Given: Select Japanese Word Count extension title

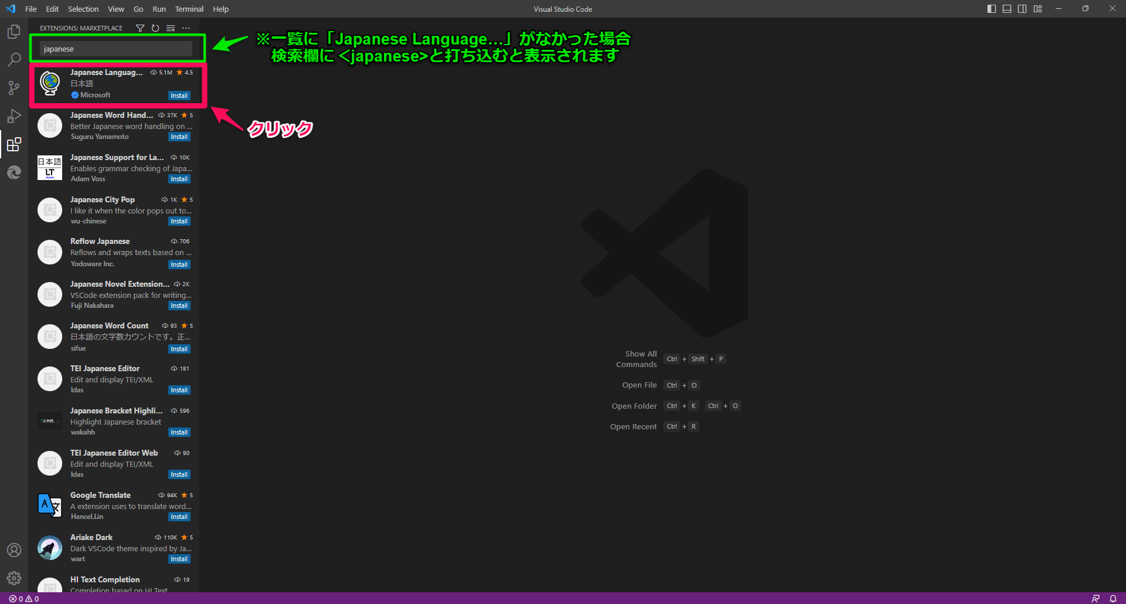Looking at the screenshot, I should coord(110,325).
